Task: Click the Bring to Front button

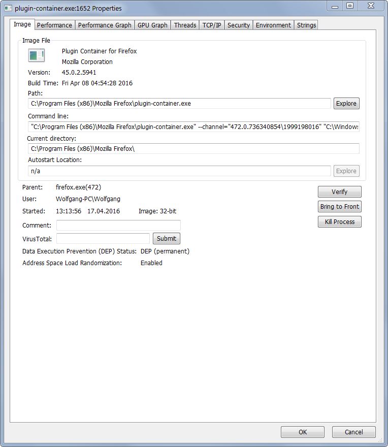Action: [340, 207]
